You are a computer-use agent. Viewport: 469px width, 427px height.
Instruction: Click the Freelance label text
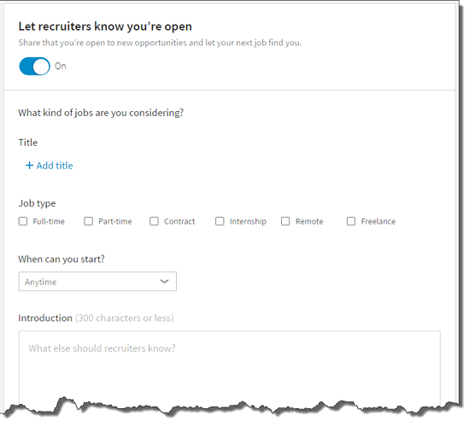pos(378,221)
